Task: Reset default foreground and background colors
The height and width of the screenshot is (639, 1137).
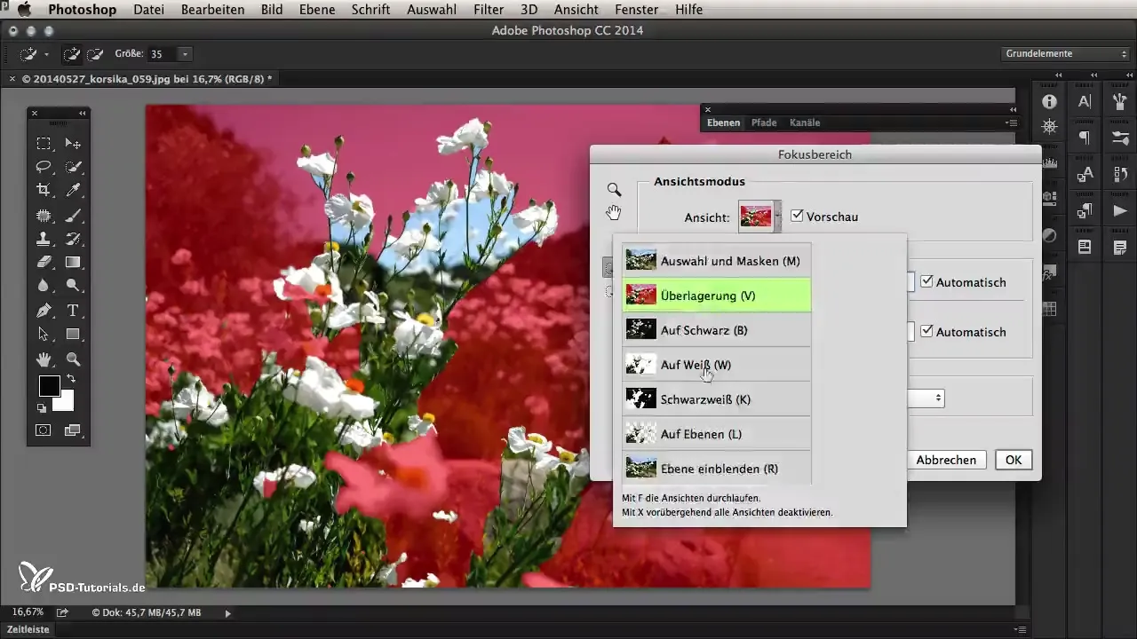Action: [42, 408]
